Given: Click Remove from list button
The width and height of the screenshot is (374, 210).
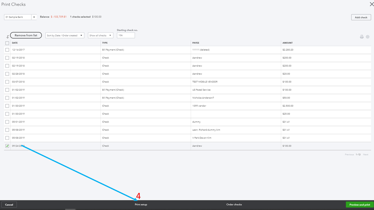Looking at the screenshot, I should 26,35.
